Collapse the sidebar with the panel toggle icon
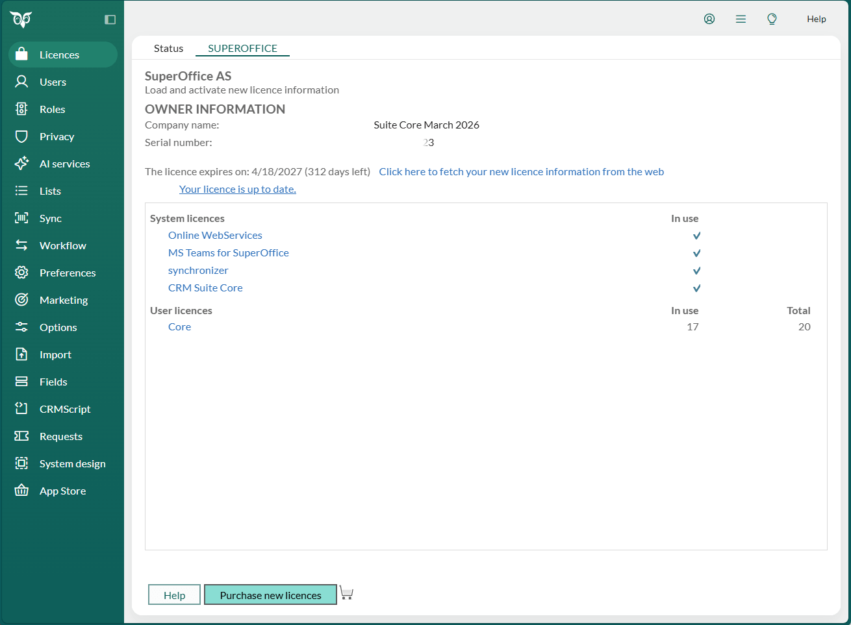This screenshot has height=625, width=851. coord(110,19)
